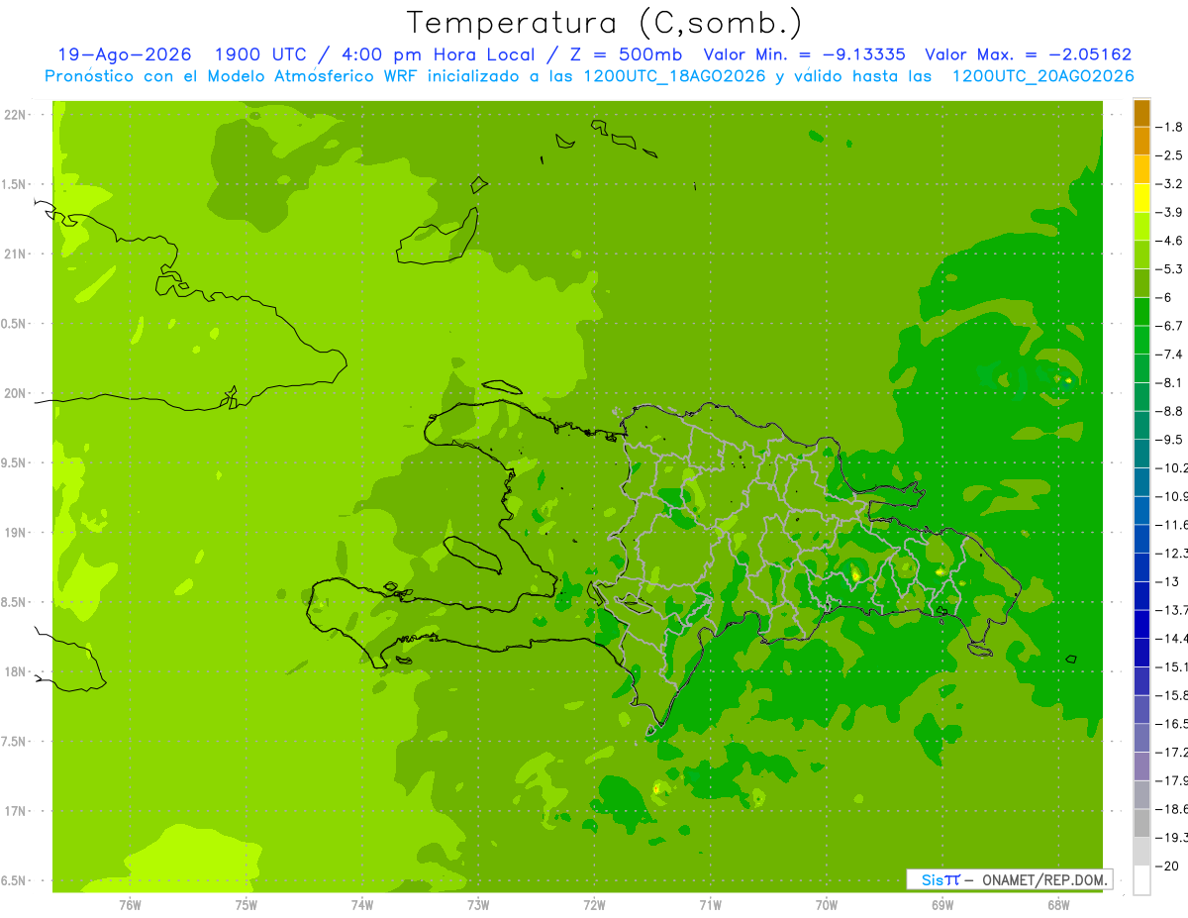Select the "19N" latitude tick label
Screen dimensions: 1188x918
pos(16,532)
